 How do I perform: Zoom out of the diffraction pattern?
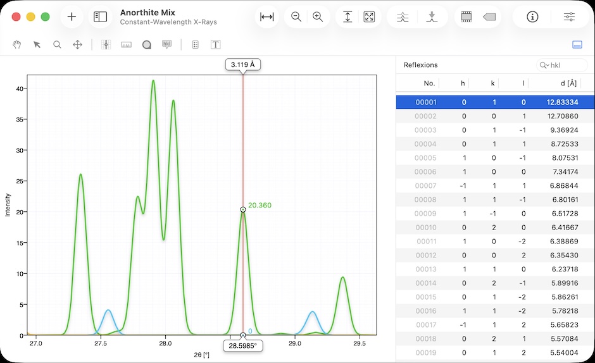(x=296, y=17)
